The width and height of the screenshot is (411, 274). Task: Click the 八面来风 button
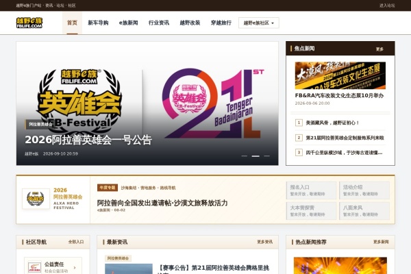[364, 211]
